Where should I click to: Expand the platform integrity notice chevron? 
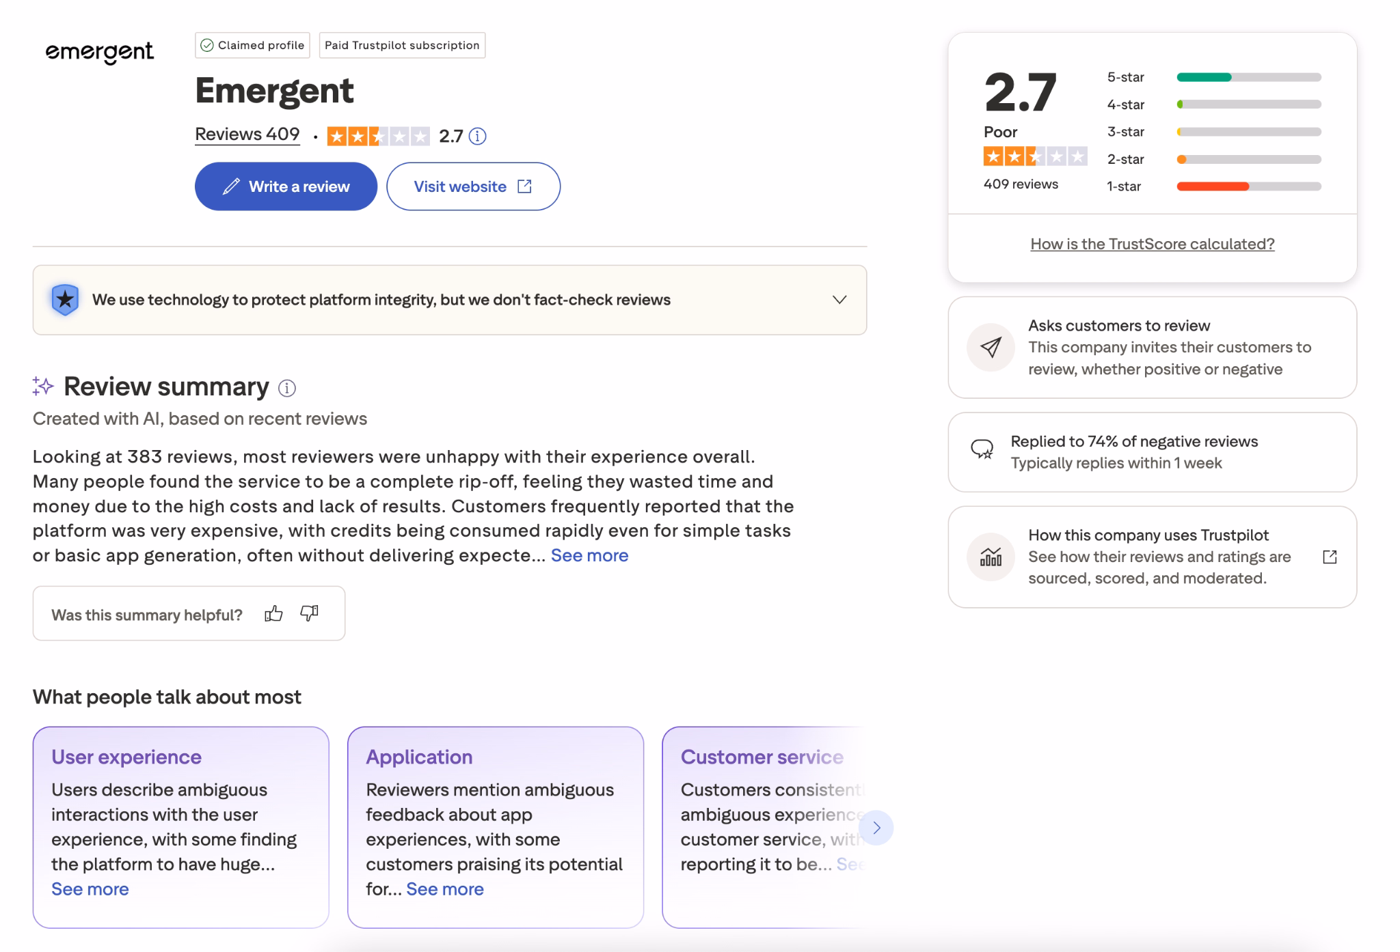[839, 300]
